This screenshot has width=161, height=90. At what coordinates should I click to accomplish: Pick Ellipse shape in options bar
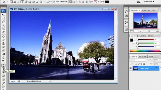(37, 2)
